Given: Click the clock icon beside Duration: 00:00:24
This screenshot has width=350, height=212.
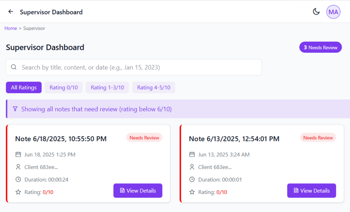Looking at the screenshot, I should click(x=18, y=179).
